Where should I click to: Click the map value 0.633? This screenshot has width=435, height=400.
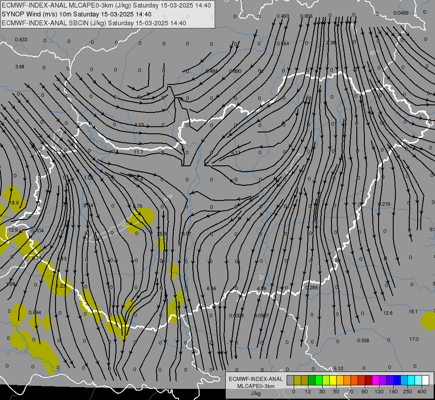point(21,40)
